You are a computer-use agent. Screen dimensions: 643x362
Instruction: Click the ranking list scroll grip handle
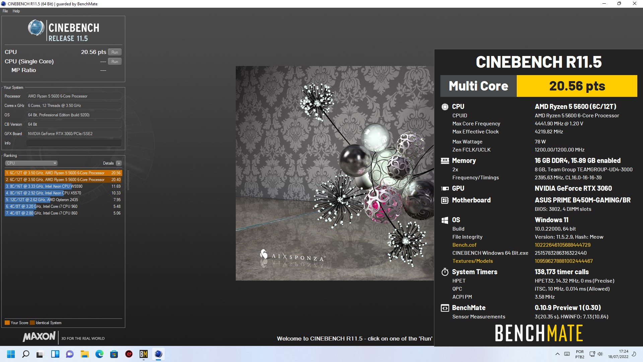[x=128, y=180]
